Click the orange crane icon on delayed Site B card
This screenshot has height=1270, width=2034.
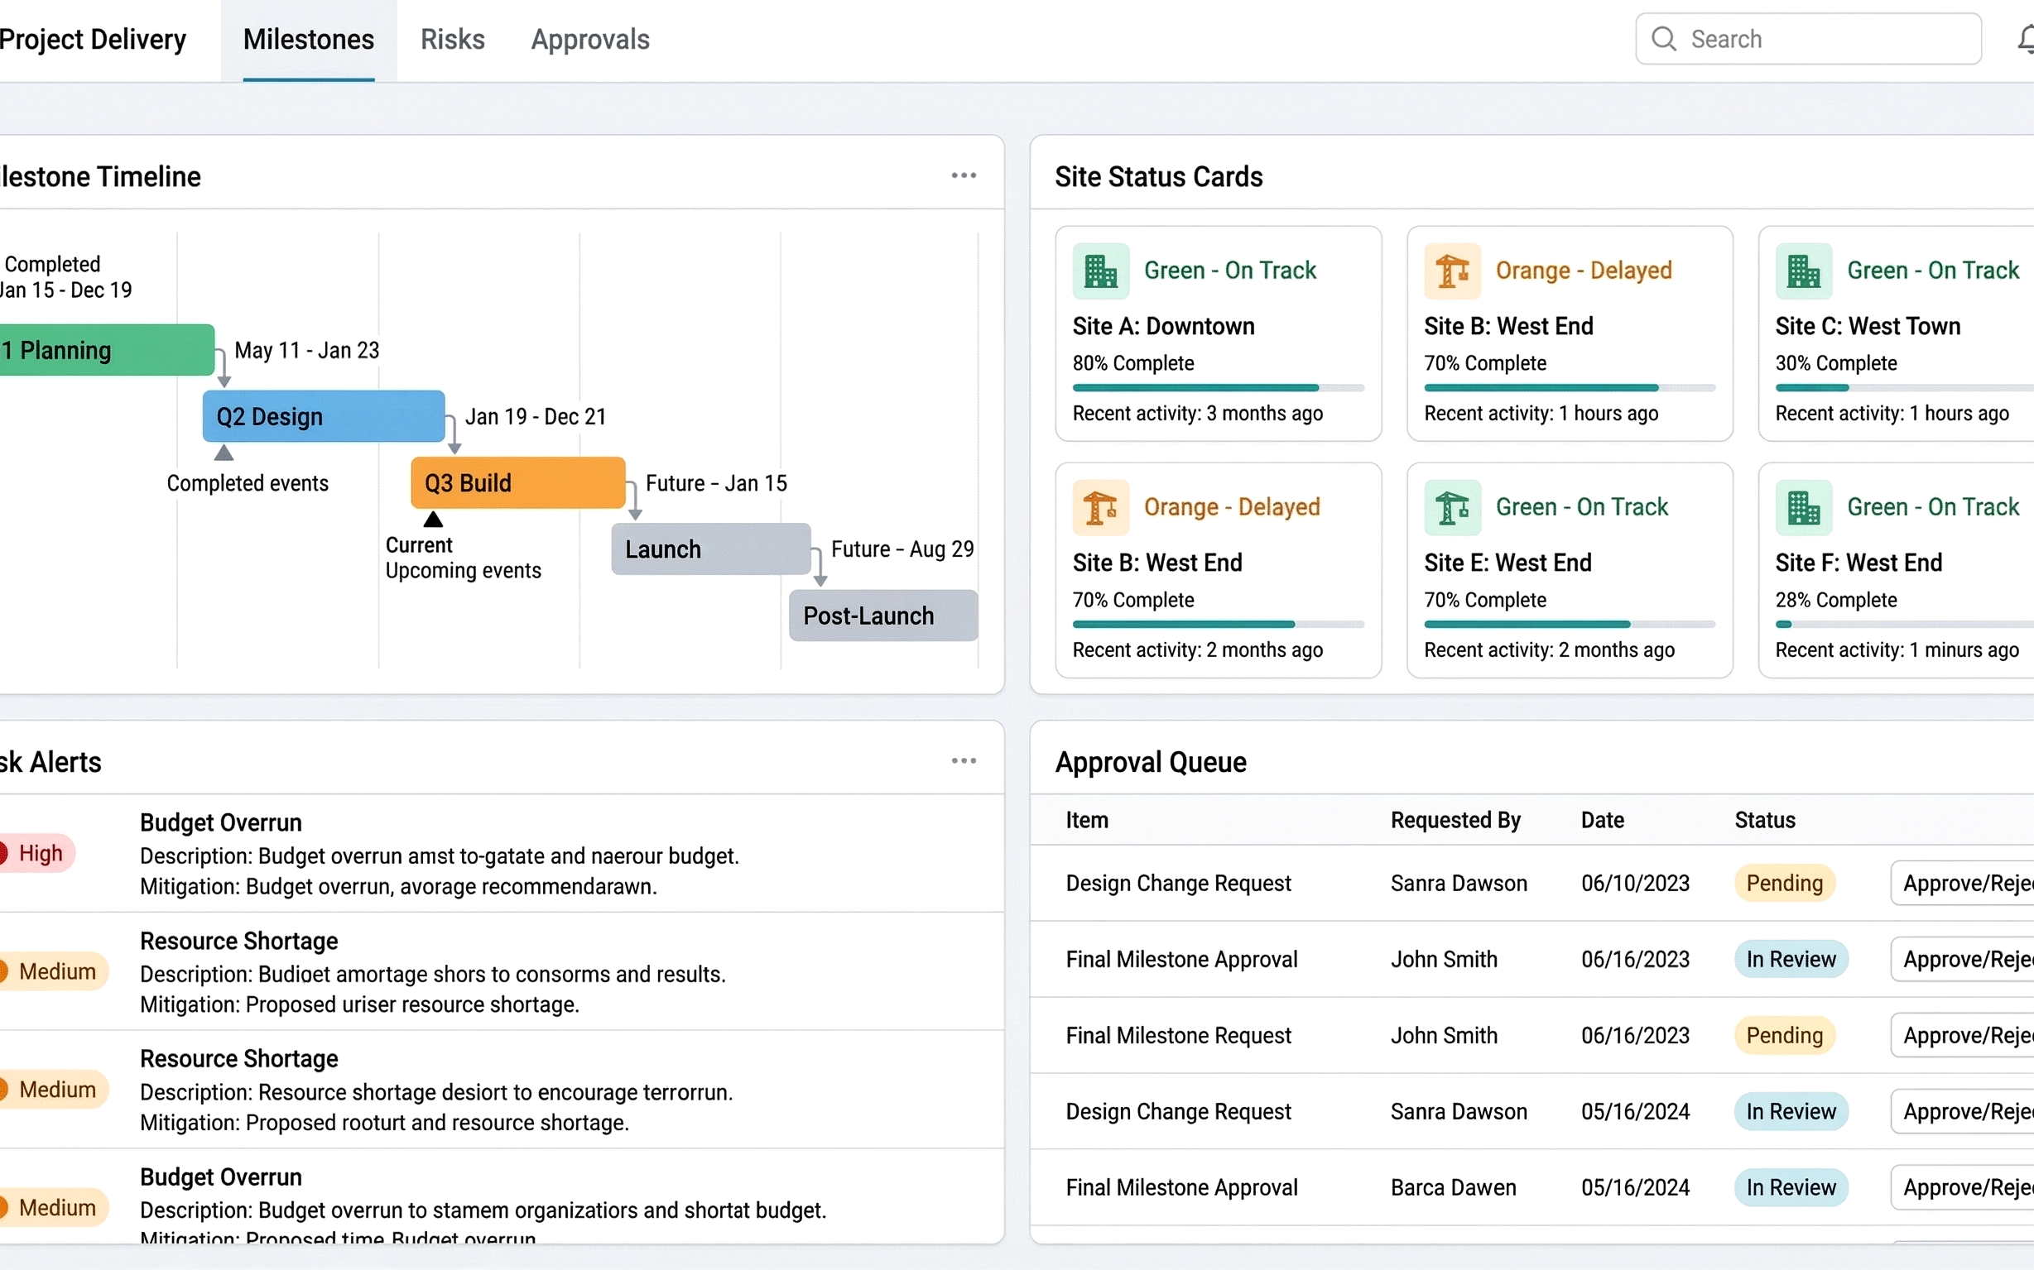(x=1101, y=507)
